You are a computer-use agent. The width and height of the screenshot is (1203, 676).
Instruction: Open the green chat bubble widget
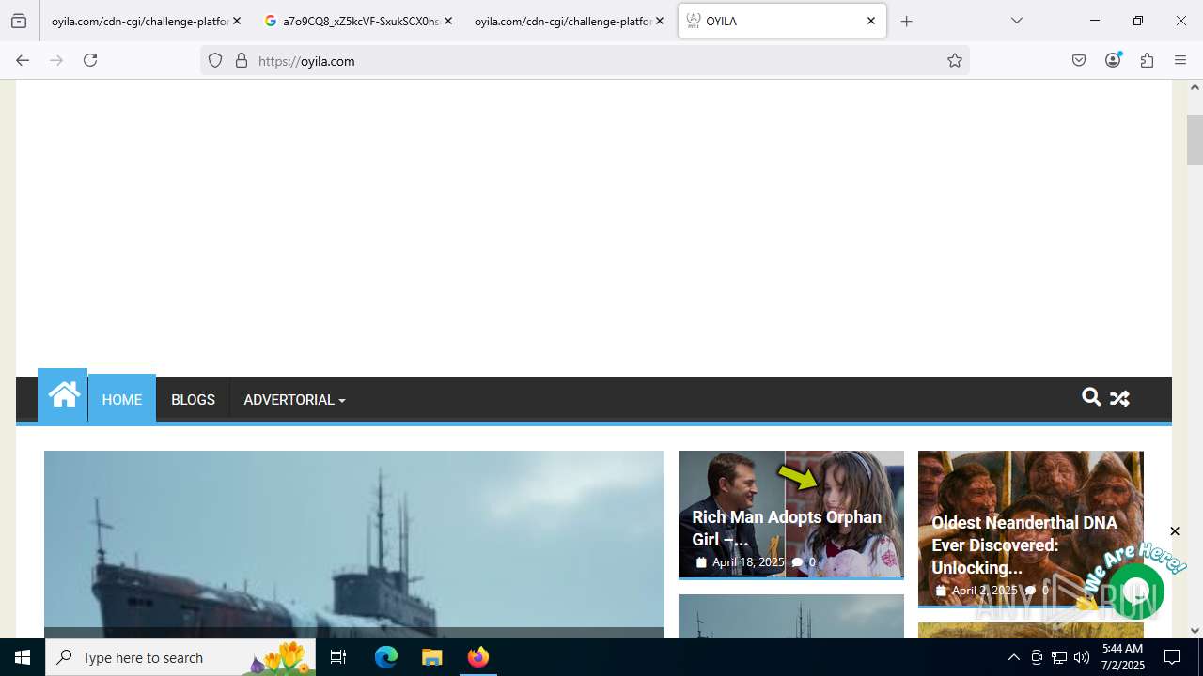pos(1136,591)
